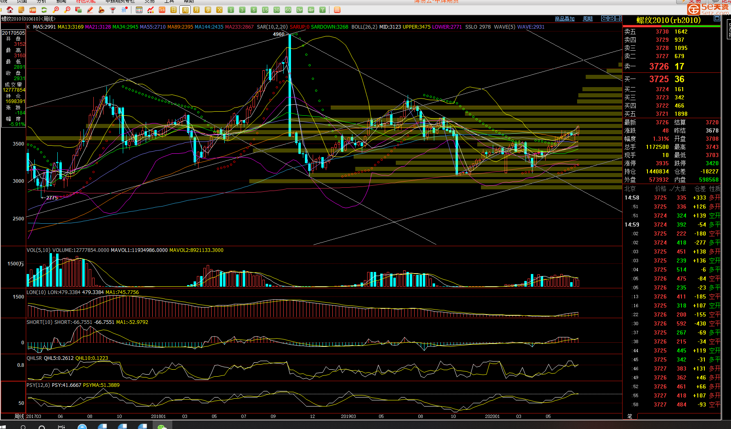
Task: Select the red pencil drawing tool
Action: (90, 10)
